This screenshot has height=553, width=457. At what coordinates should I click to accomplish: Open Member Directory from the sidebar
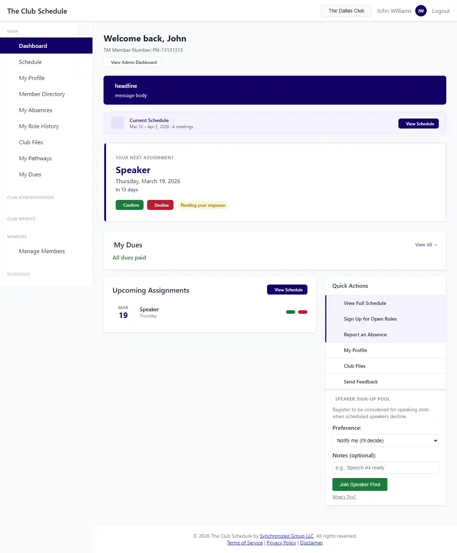point(42,94)
